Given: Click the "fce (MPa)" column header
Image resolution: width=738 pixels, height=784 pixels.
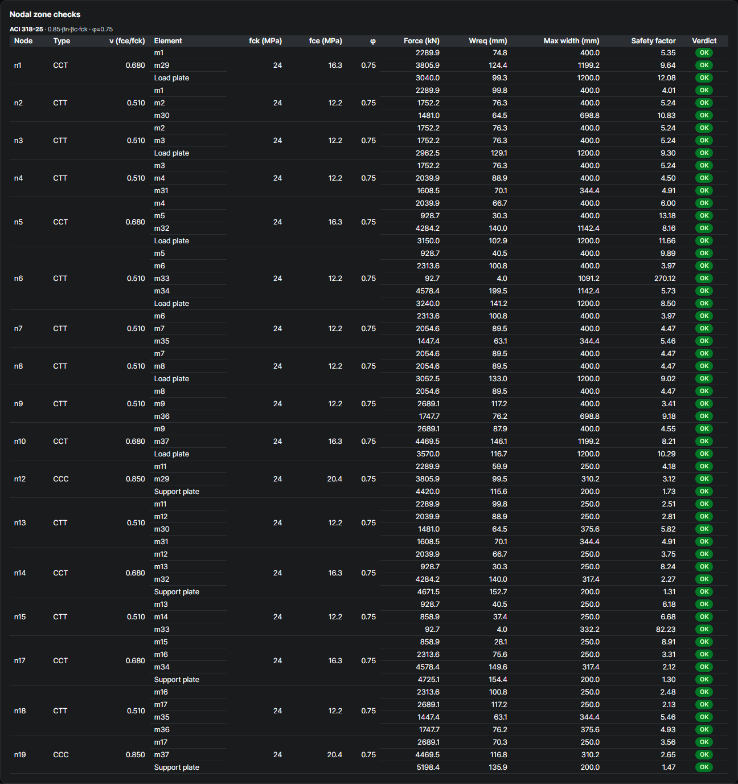Looking at the screenshot, I should (326, 41).
